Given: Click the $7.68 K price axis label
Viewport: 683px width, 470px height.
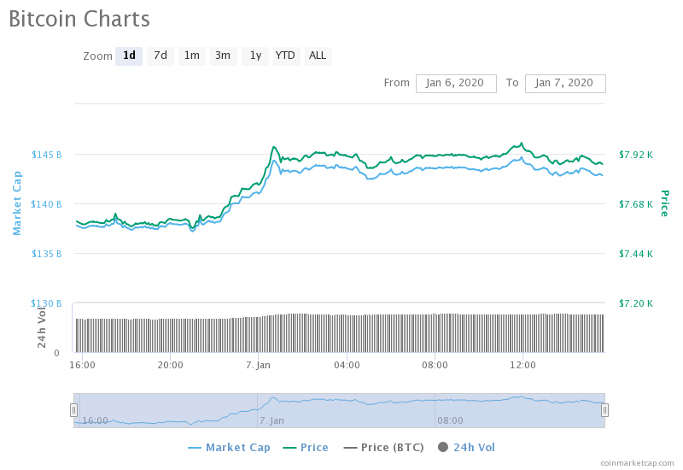Looking at the screenshot, I should pos(636,204).
